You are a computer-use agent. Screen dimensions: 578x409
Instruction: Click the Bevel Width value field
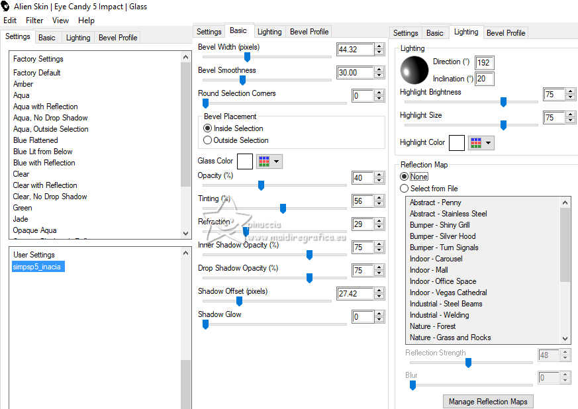[356, 50]
